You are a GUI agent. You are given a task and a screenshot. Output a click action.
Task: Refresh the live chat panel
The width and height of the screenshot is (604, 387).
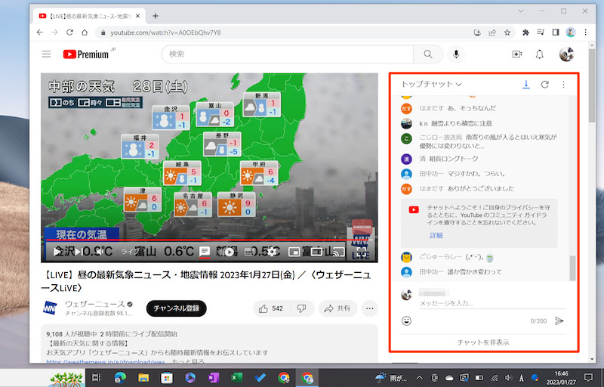545,84
